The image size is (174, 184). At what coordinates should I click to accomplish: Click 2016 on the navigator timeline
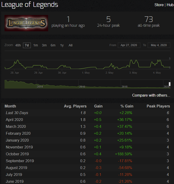click(82, 86)
